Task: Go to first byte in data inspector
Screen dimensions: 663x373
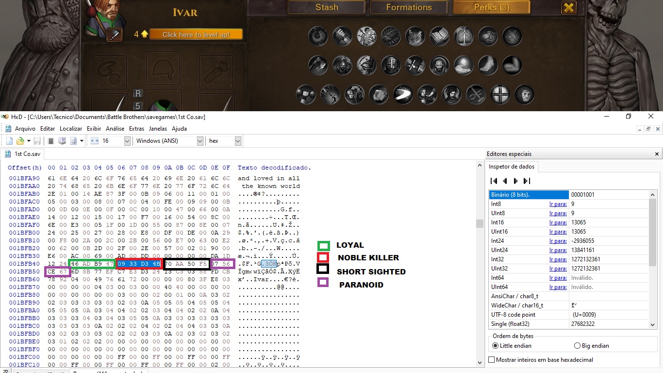Action: pos(494,181)
